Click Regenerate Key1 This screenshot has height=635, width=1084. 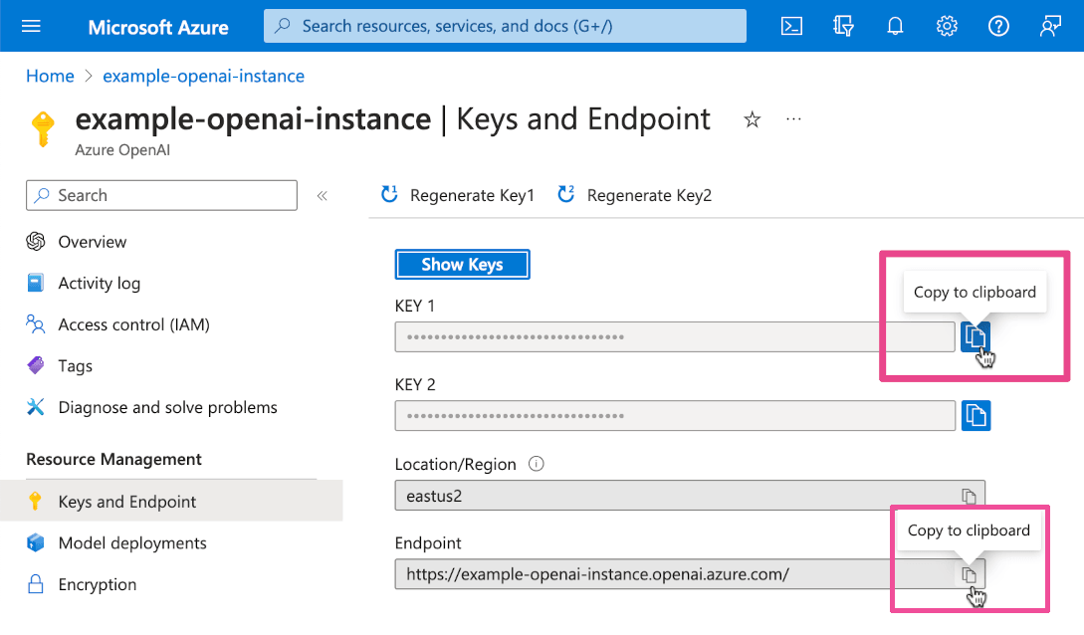pyautogui.click(x=459, y=196)
